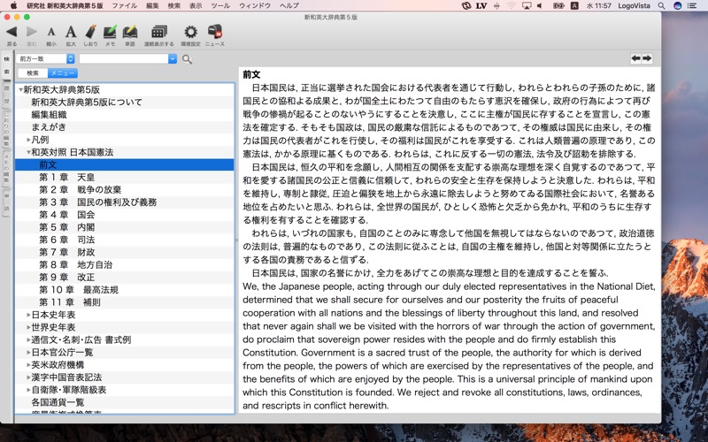Open the ニュース mailbox icon

215,32
